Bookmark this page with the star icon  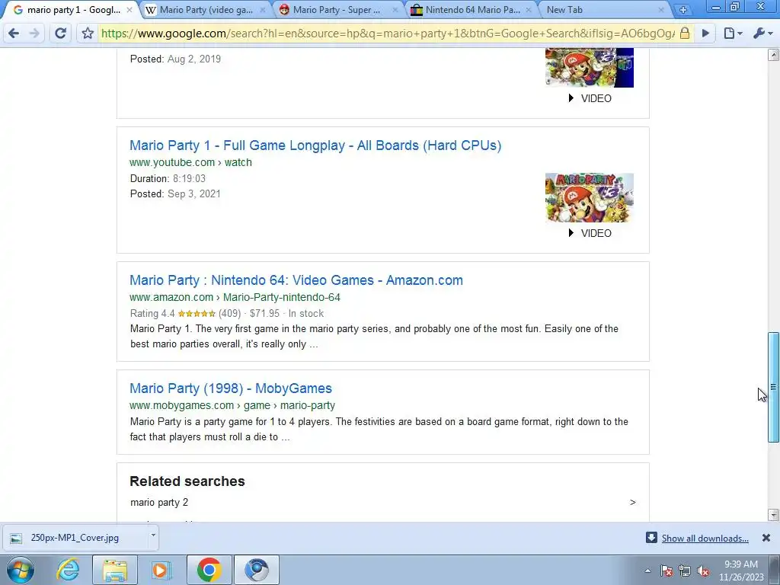tap(88, 34)
